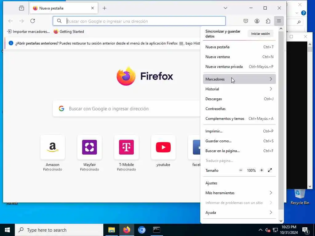
Task: Open File Explorer from the taskbar
Action: (x=111, y=230)
